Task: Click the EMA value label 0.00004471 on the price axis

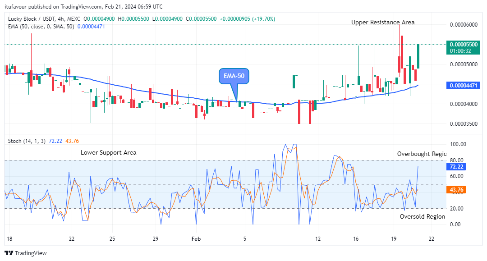Action: pyautogui.click(x=464, y=85)
